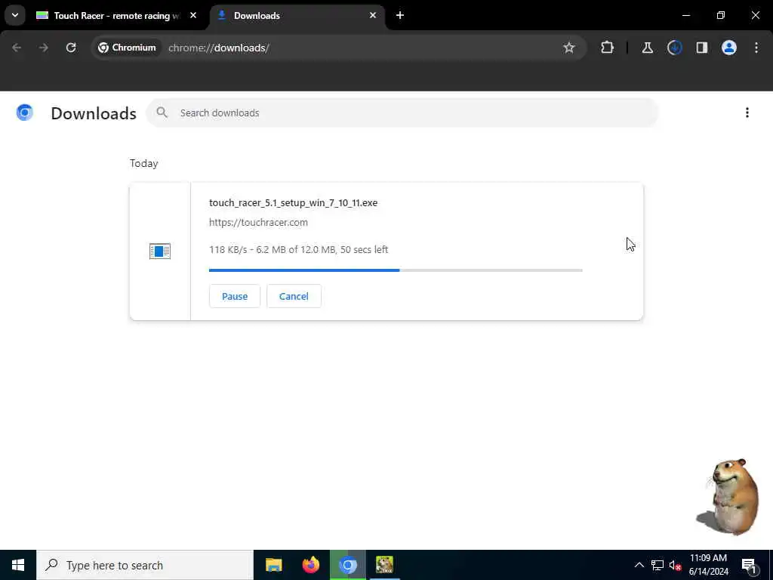Minimize the Chromium window

pyautogui.click(x=685, y=15)
